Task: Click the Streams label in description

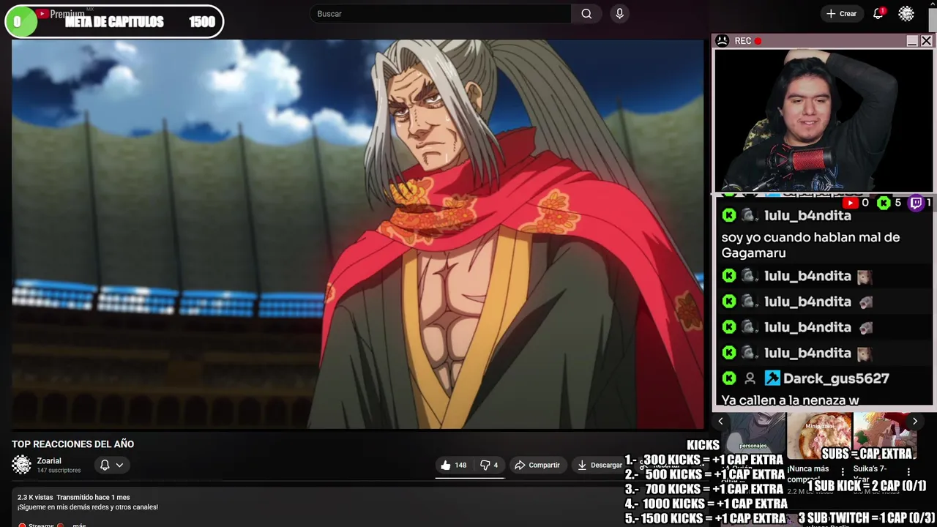Action: [x=41, y=525]
